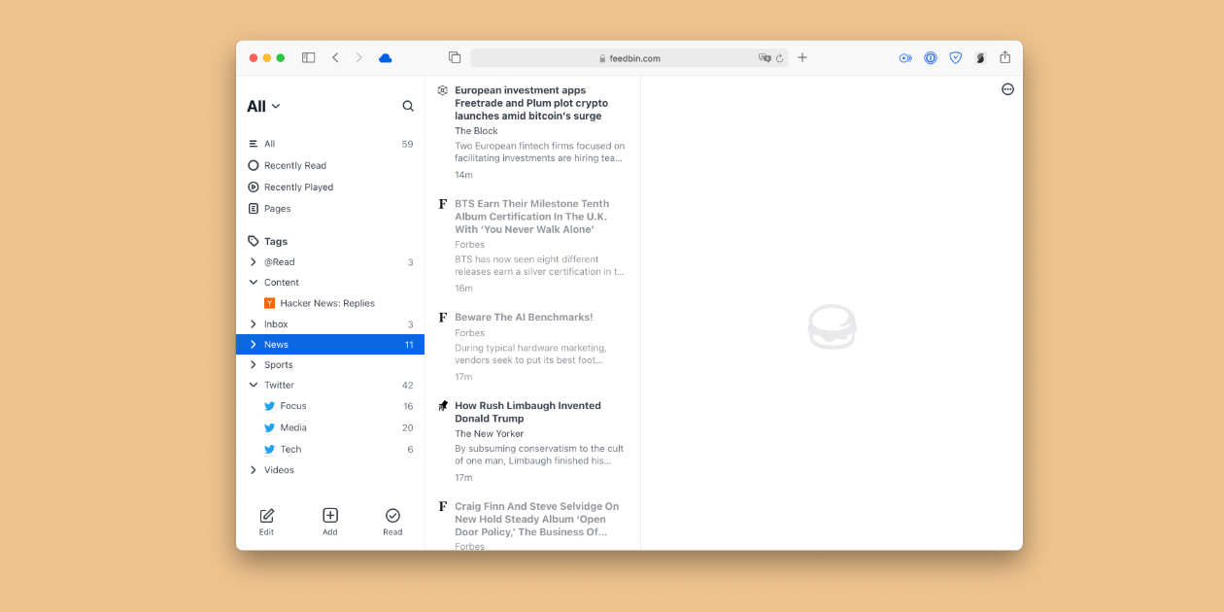Open the Twitter Tech feed label
This screenshot has width=1224, height=612.
tap(291, 449)
